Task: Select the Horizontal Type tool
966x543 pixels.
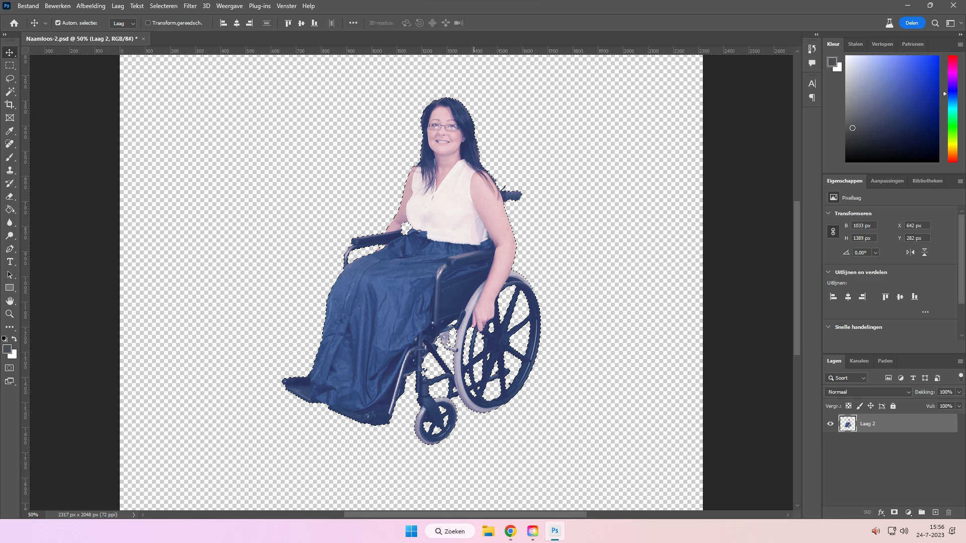Action: (10, 262)
